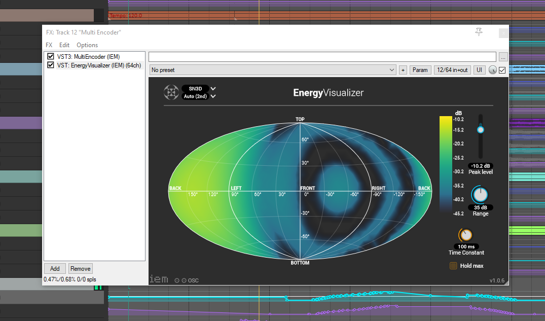Turn the wet/dry mix knob beside the UI button
The height and width of the screenshot is (321, 545).
tap(492, 70)
